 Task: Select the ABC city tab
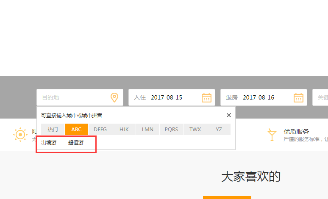(76, 130)
